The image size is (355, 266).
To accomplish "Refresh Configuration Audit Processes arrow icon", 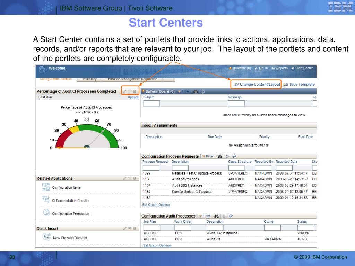I will tap(231, 216).
